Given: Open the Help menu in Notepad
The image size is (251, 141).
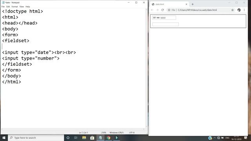Looking at the screenshot, I should tap(28, 7).
